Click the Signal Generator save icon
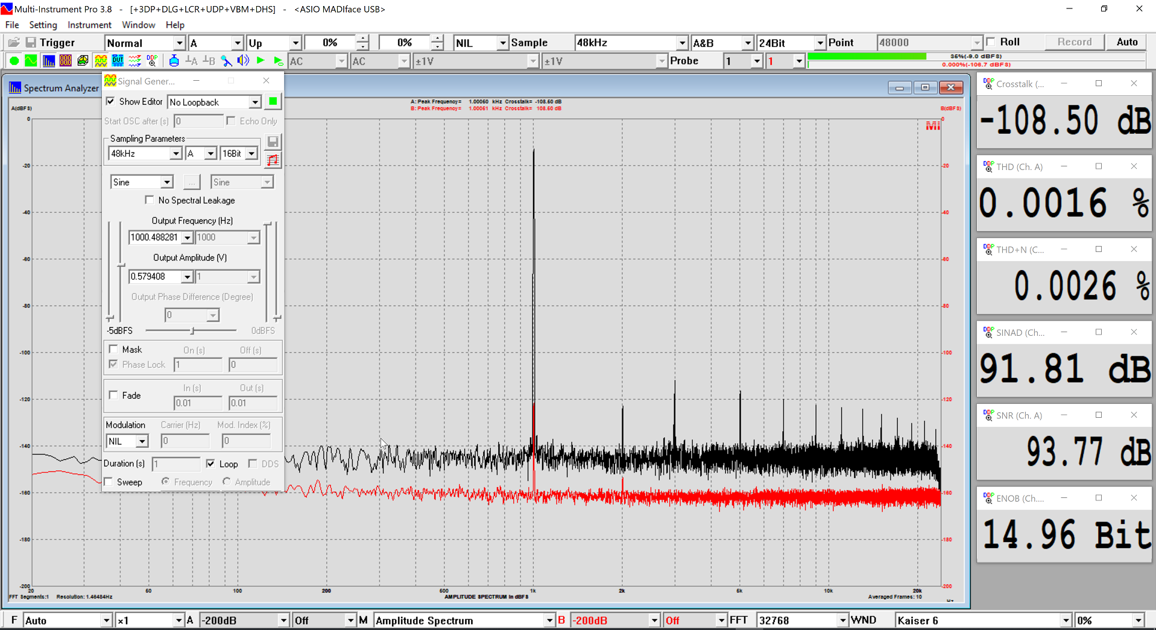 coord(273,142)
